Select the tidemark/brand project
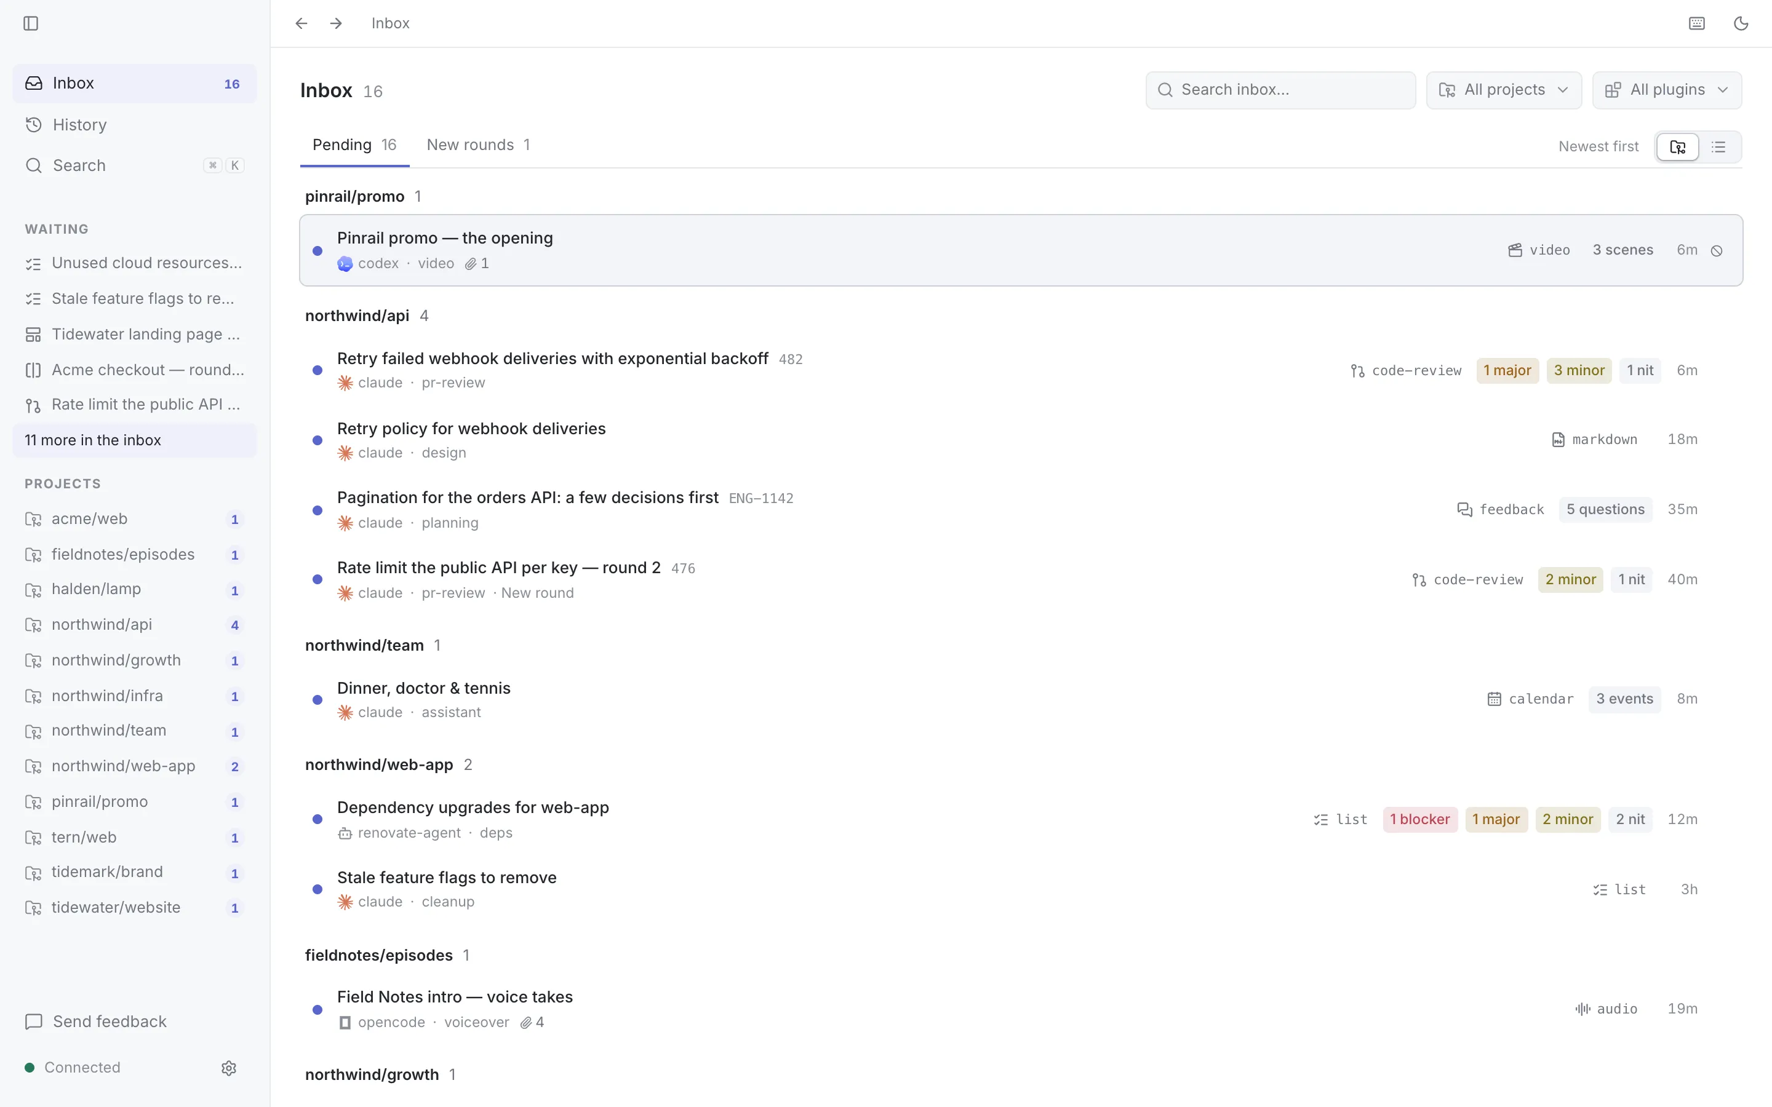This screenshot has height=1107, width=1772. 135,872
